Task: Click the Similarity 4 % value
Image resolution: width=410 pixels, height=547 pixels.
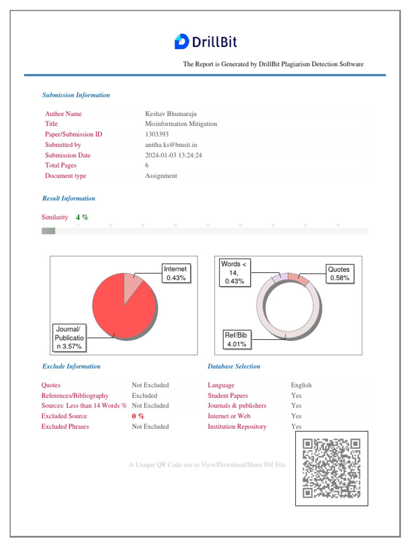Action: click(82, 217)
